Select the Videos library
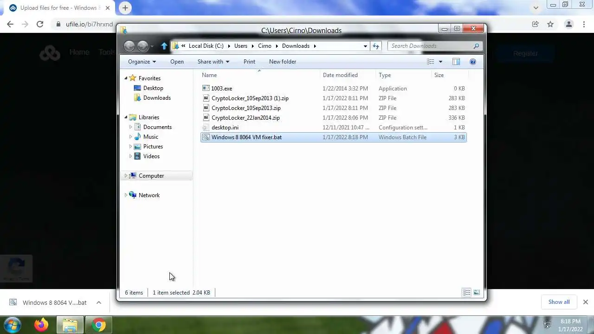The image size is (594, 334). click(x=151, y=156)
